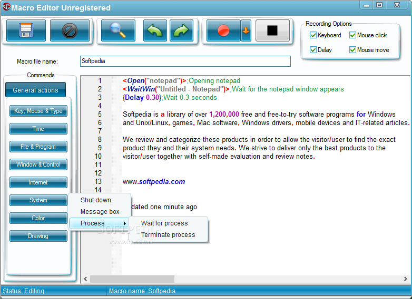Maximize the Macro Editor window
The image size is (412, 299).
click(x=379, y=5)
